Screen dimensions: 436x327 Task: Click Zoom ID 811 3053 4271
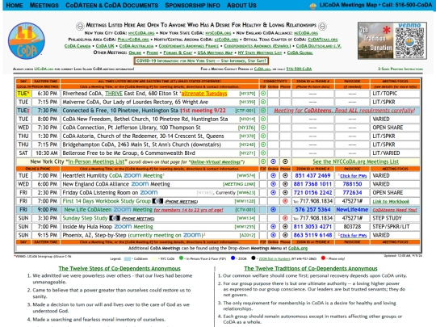312,227
